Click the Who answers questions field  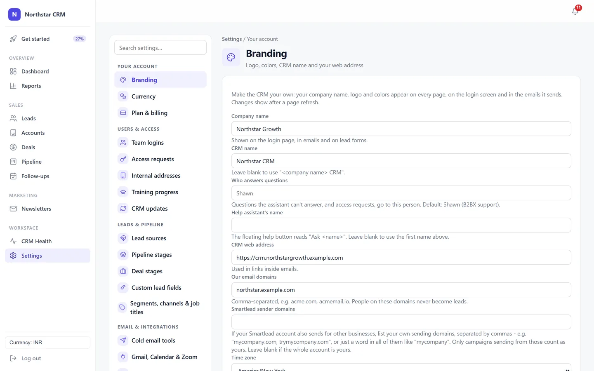click(x=401, y=193)
